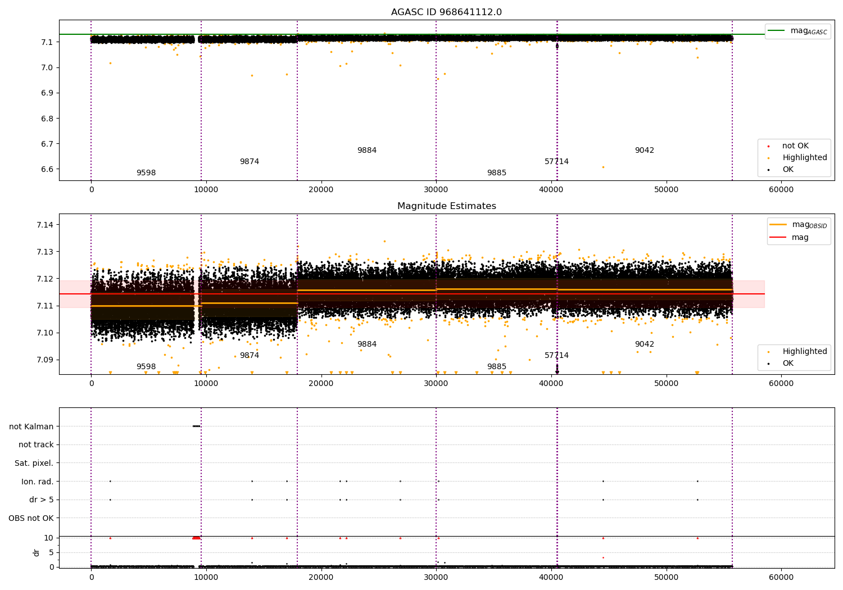Screen dimensions: 843x590
Task: Click obsid label 9042 in the top plot
Action: [x=645, y=151]
